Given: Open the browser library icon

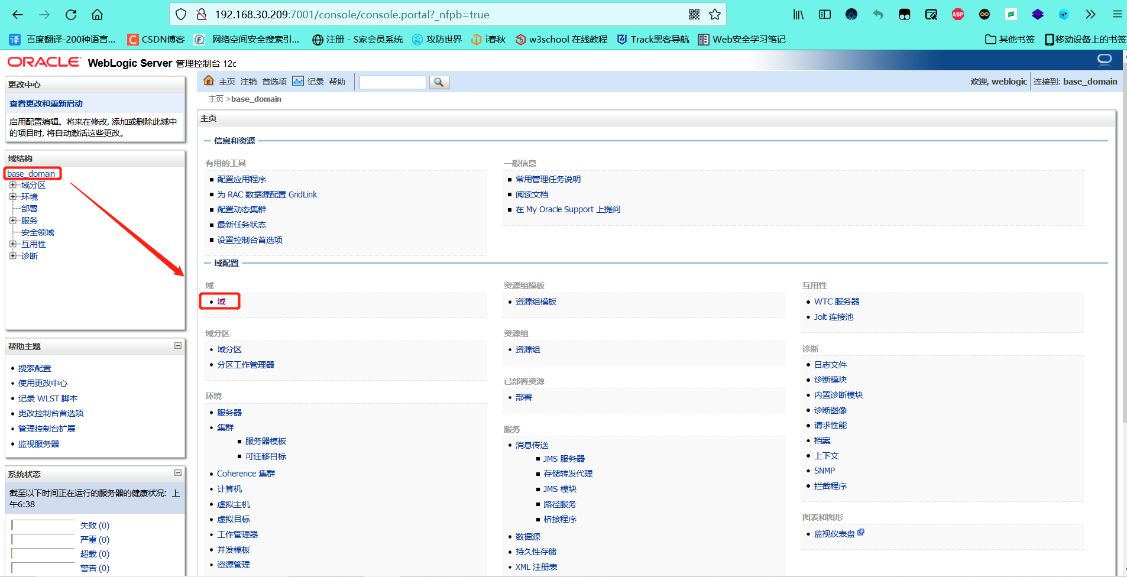Looking at the screenshot, I should (x=798, y=15).
